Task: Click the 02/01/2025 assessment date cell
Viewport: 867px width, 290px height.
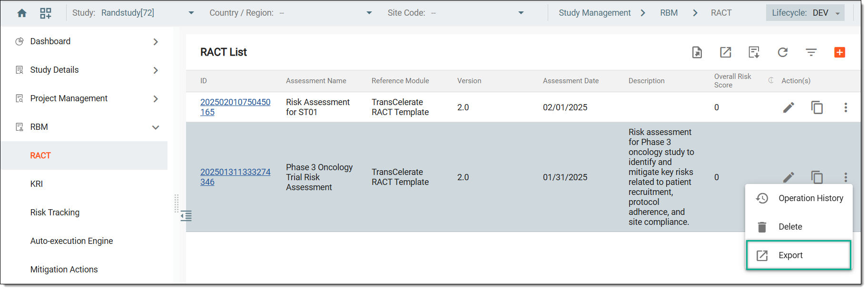Action: 565,107
